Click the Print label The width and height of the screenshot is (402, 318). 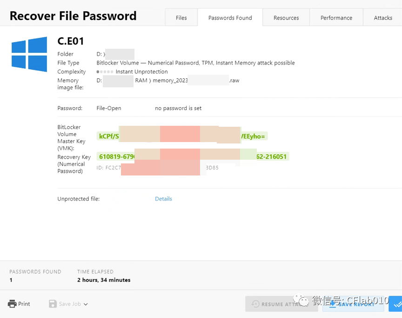[24, 304]
